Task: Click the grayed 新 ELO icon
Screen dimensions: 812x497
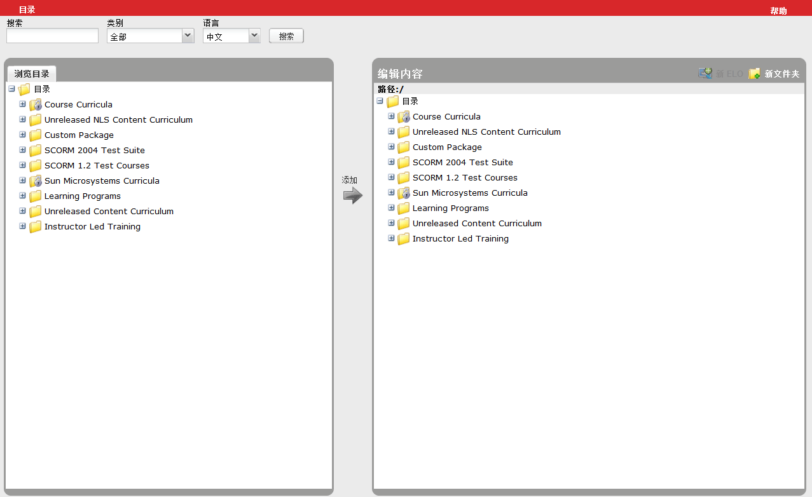Action: (x=706, y=73)
